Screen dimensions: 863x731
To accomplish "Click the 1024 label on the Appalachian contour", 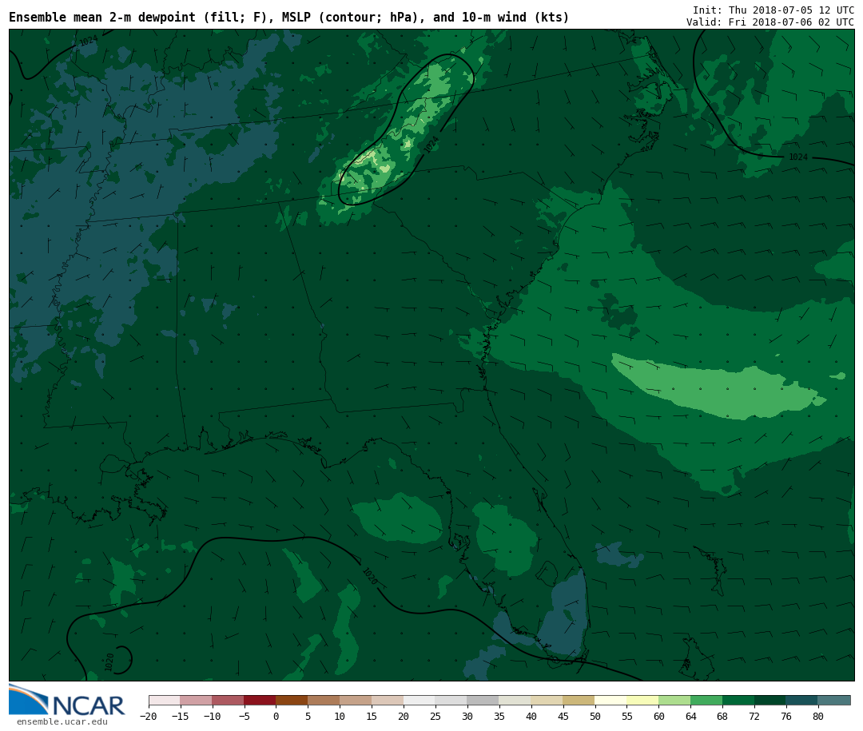I will tap(431, 145).
